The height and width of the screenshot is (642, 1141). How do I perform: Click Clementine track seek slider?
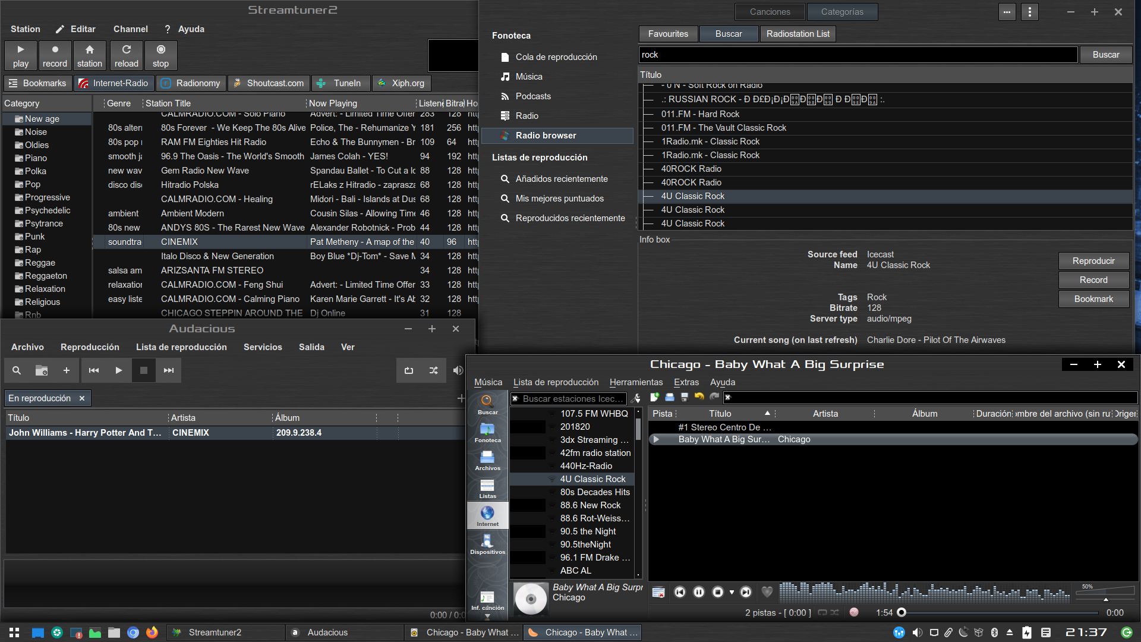1000,612
